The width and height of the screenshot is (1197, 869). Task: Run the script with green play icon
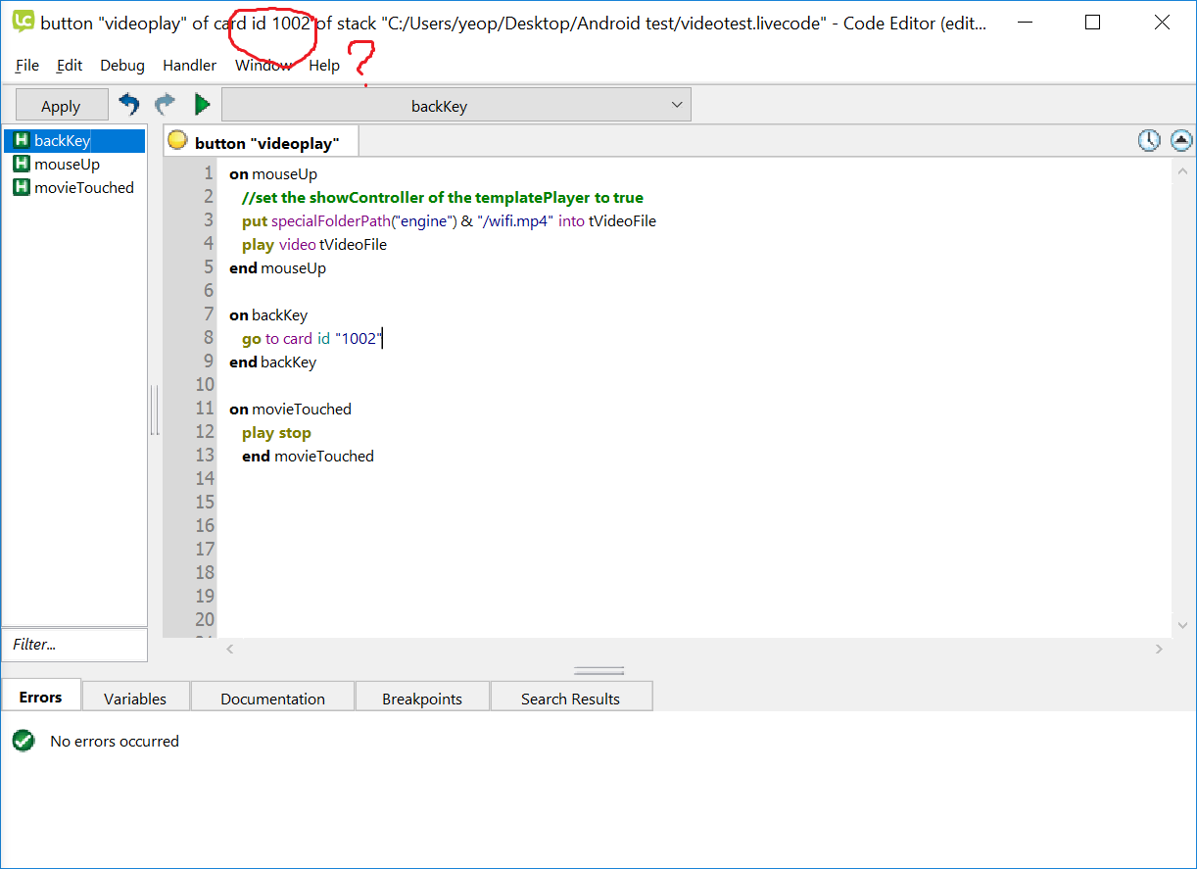pyautogui.click(x=202, y=104)
